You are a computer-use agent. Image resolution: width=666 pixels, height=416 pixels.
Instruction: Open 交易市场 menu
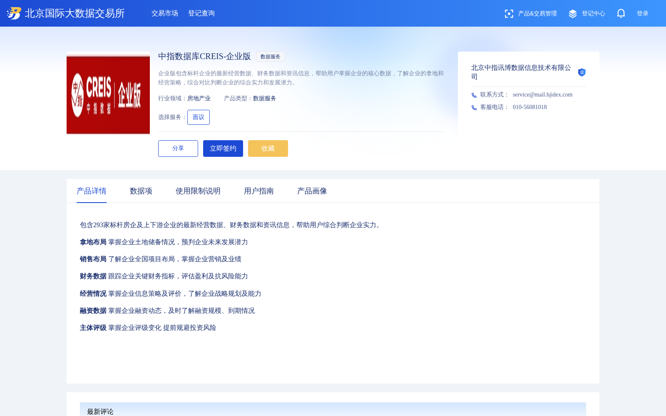pyautogui.click(x=165, y=13)
